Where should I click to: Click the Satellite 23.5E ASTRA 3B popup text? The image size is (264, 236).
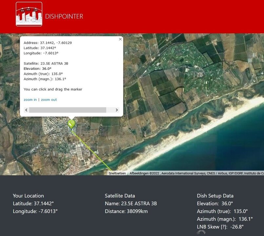[46, 63]
